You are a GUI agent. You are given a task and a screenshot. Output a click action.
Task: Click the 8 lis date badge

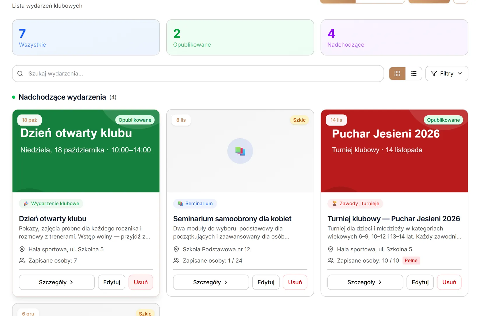point(181,120)
